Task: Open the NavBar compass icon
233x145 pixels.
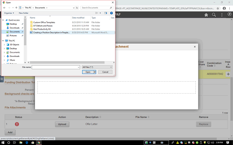Action: tap(230, 14)
